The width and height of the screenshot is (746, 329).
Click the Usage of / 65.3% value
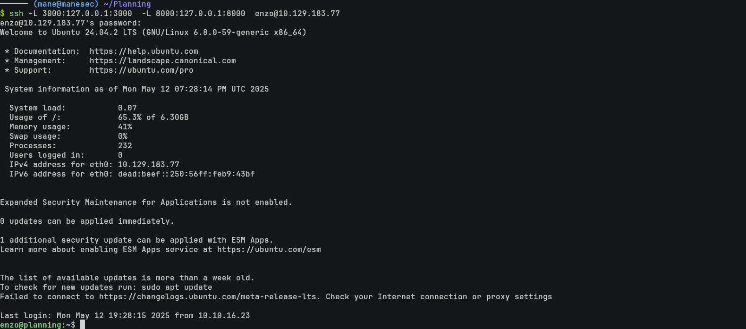[130, 118]
